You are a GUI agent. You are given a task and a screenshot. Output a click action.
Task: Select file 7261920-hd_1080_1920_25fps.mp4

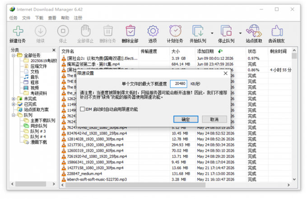tap(97, 156)
